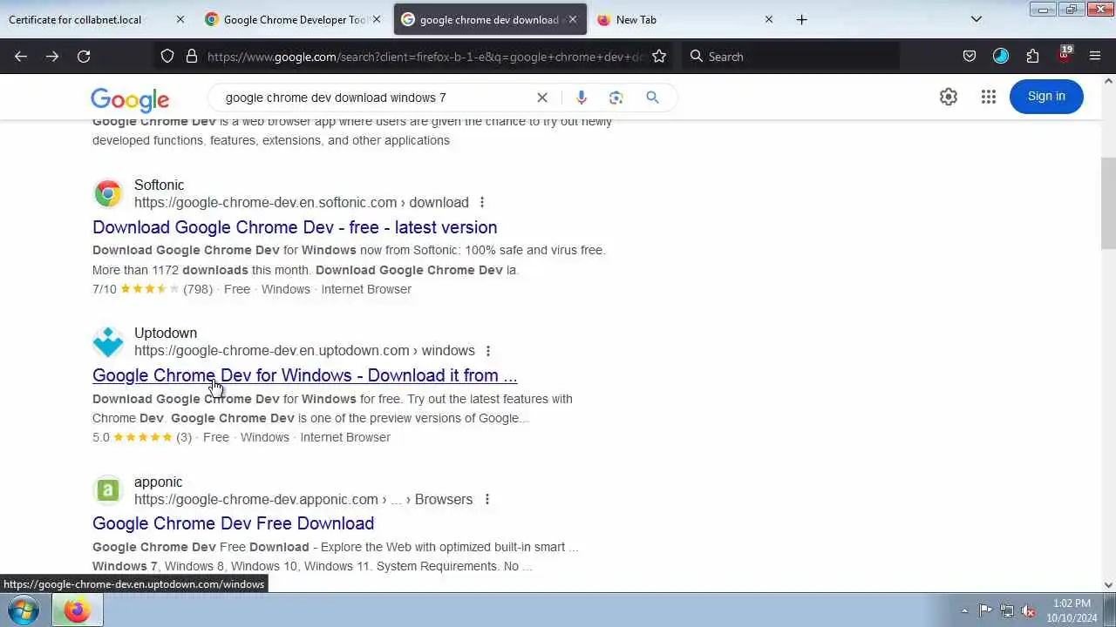Viewport: 1116px width, 627px height.
Task: Open a new browser tab
Action: 802,19
